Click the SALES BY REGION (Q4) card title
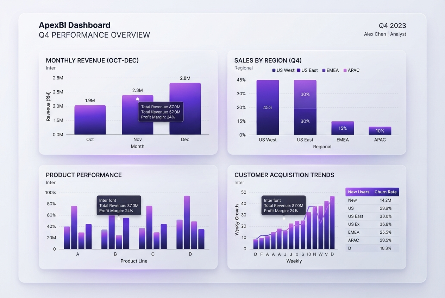This screenshot has width=445, height=298. point(268,60)
